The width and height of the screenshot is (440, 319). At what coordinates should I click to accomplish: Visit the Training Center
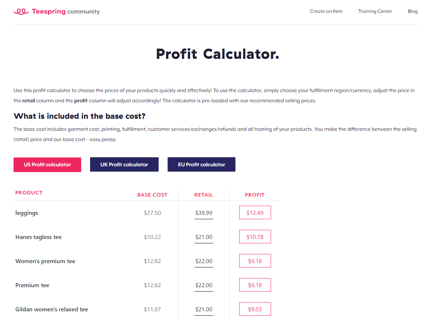[x=375, y=11]
